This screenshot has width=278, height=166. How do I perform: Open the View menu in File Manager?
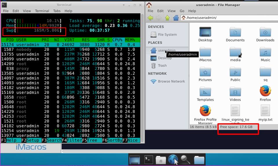coord(171,11)
